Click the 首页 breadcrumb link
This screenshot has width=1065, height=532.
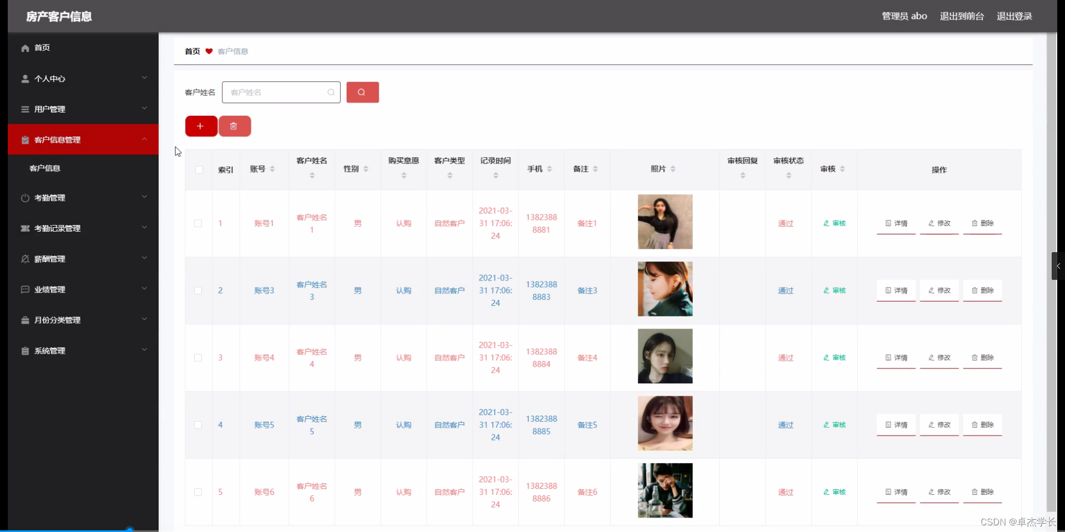tap(192, 52)
